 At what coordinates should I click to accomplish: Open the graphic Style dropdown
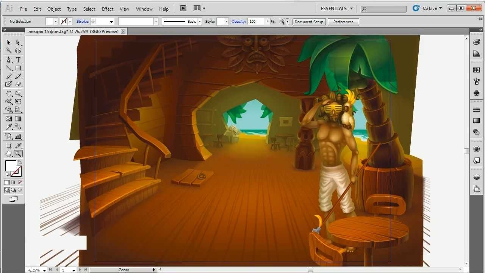point(227,22)
